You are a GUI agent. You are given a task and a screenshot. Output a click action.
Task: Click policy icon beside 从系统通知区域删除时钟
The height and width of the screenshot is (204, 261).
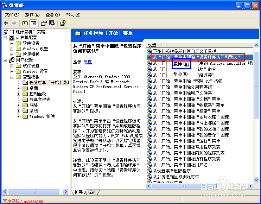pyautogui.click(x=149, y=177)
